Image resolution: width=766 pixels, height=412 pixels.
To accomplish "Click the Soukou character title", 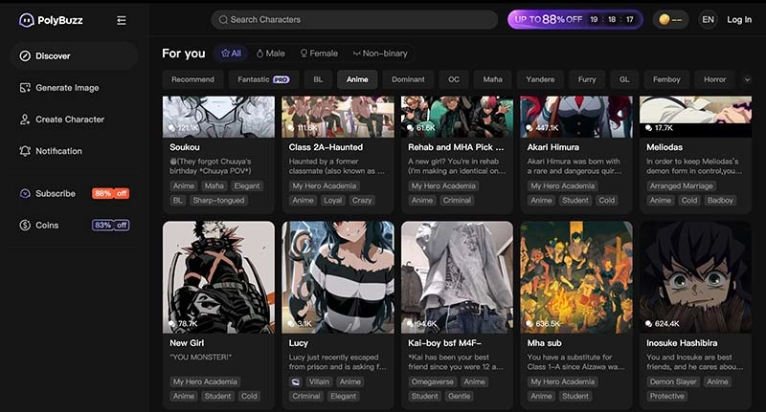I will (x=185, y=147).
